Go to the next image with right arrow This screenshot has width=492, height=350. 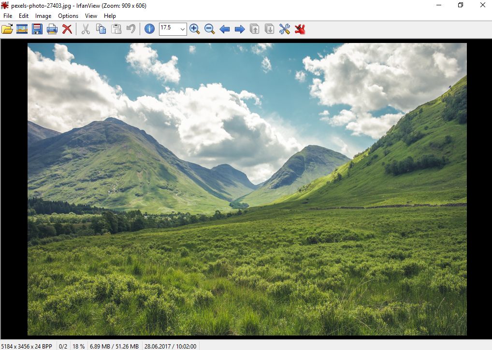[240, 29]
